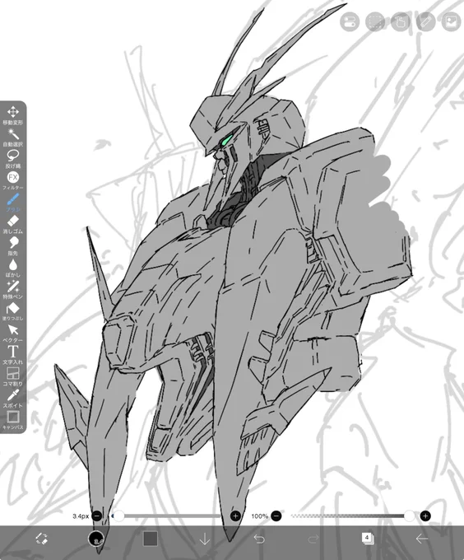The height and width of the screenshot is (560, 464).
Task: Decrease brush thickness with minus button
Action: (97, 516)
